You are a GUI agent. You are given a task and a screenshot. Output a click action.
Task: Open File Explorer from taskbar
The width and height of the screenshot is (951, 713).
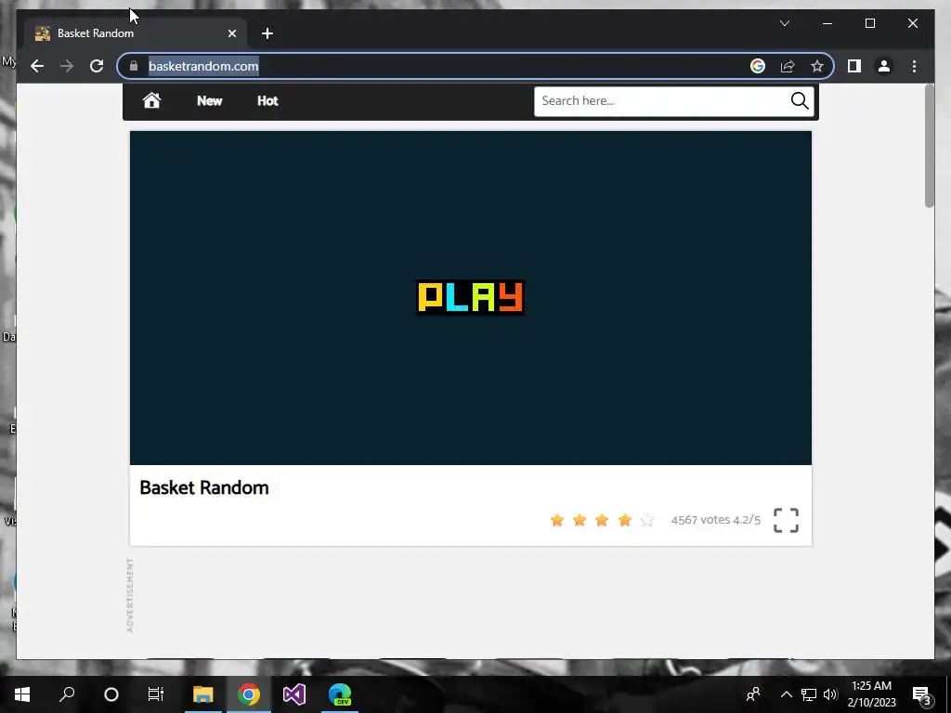click(203, 694)
